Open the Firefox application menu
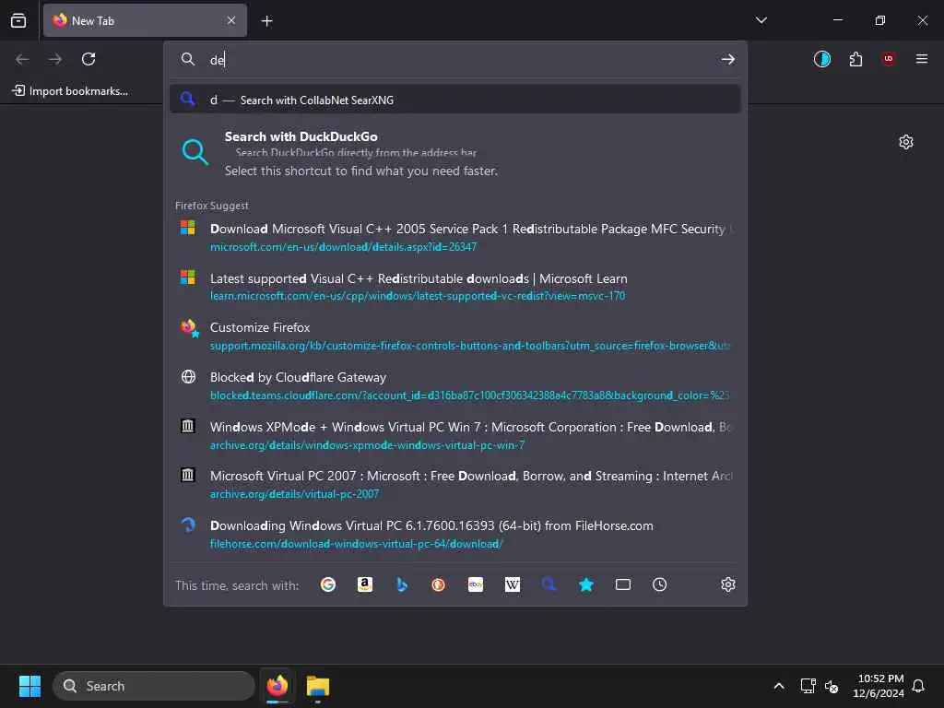 point(921,59)
